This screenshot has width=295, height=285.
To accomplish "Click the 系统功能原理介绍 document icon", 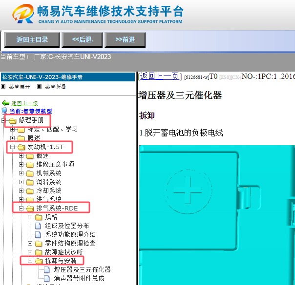I will 38,234.
